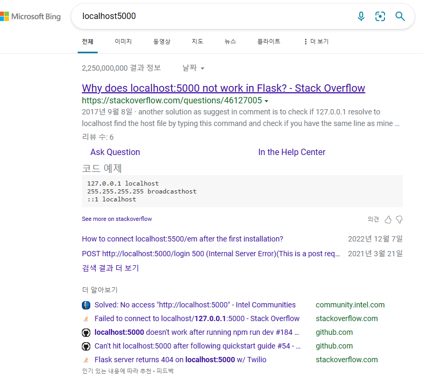
Task: Click GitHub favicon beside npm run dev result
Action: (x=86, y=333)
